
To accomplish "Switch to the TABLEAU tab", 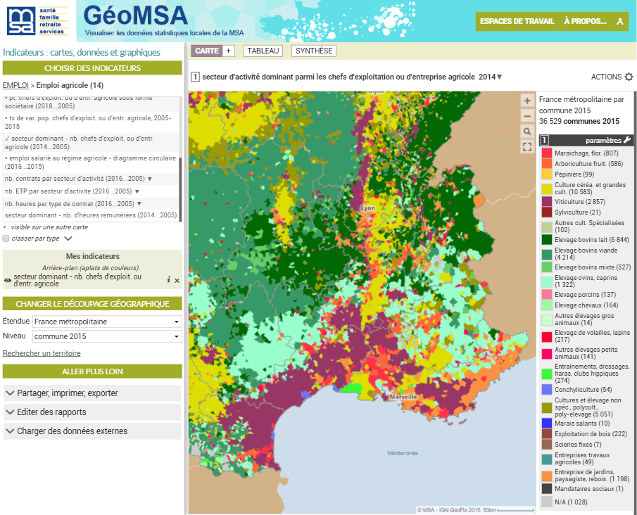I will click(263, 51).
